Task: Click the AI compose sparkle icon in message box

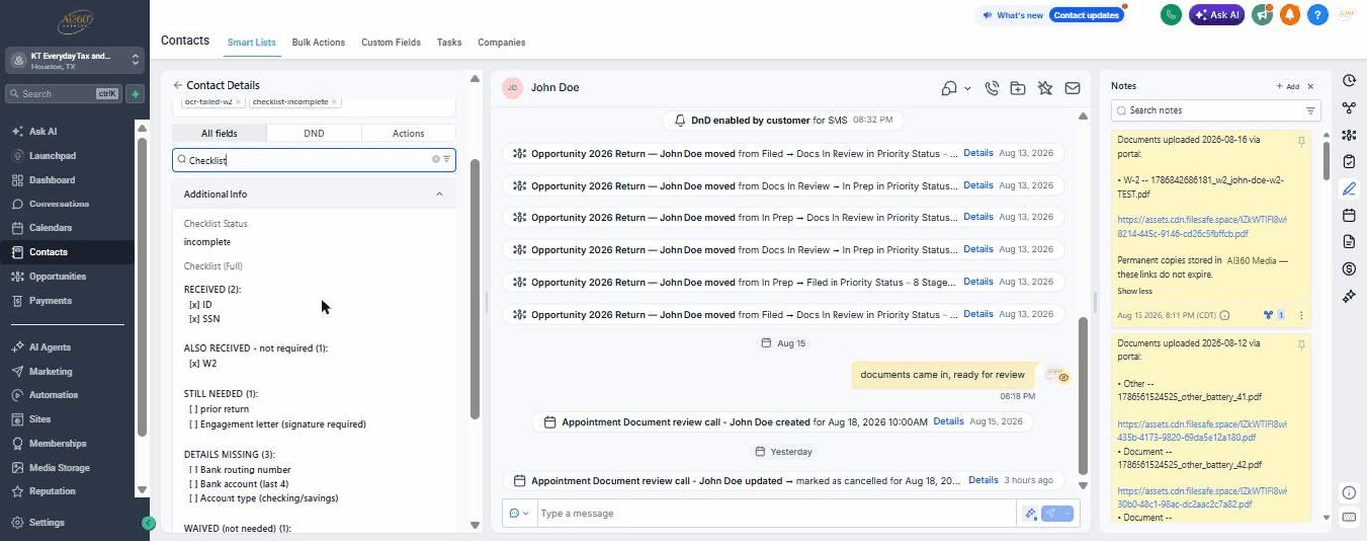Action: [1031, 513]
